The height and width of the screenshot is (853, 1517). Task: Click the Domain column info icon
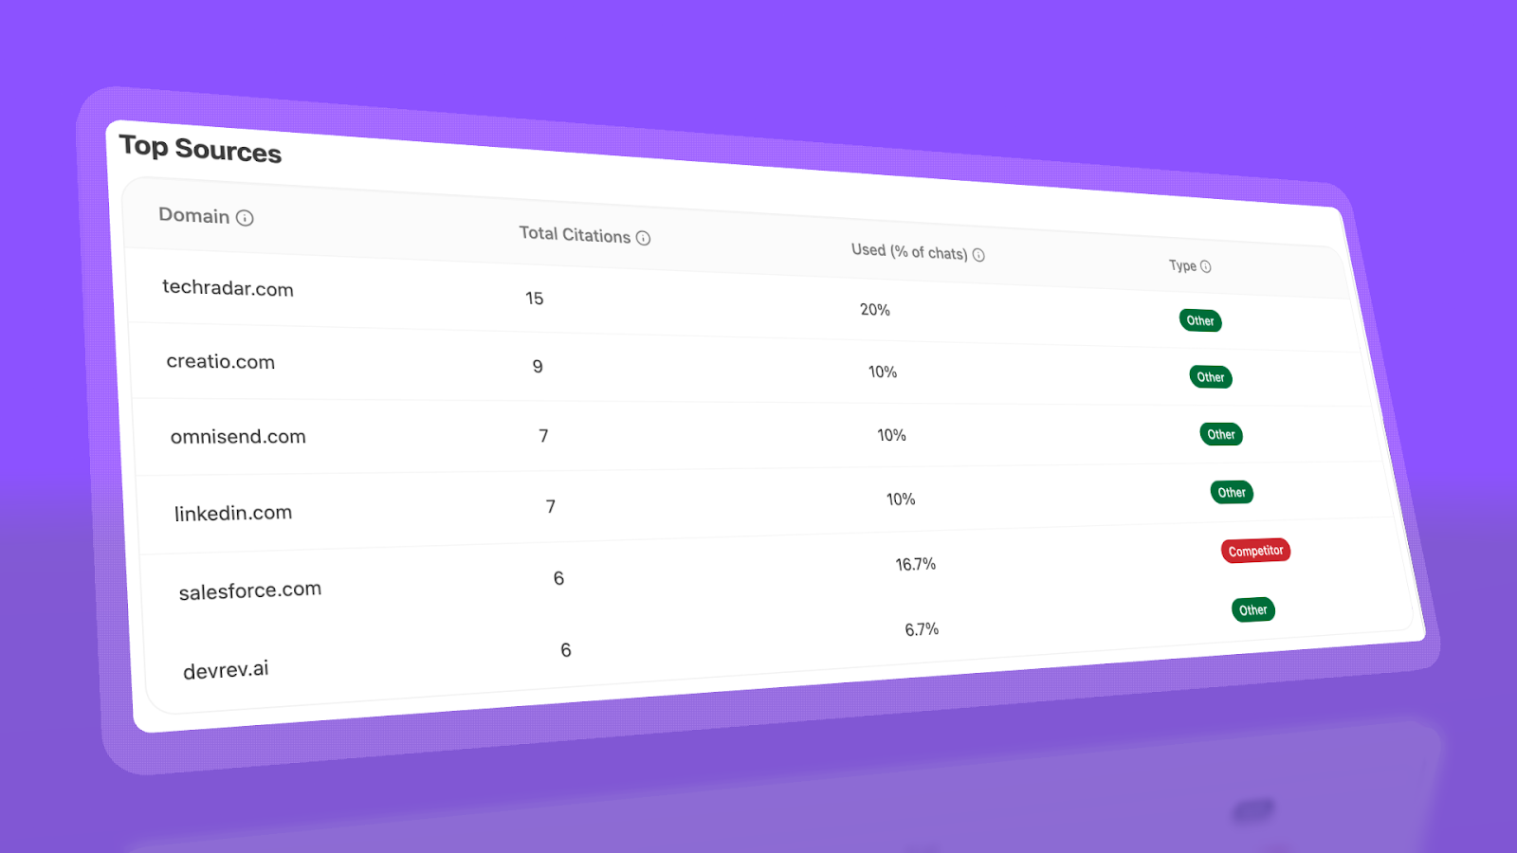click(246, 217)
